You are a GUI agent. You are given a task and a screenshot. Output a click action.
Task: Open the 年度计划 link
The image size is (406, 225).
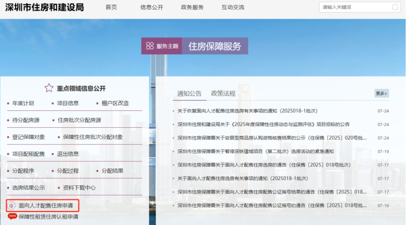tap(23, 103)
